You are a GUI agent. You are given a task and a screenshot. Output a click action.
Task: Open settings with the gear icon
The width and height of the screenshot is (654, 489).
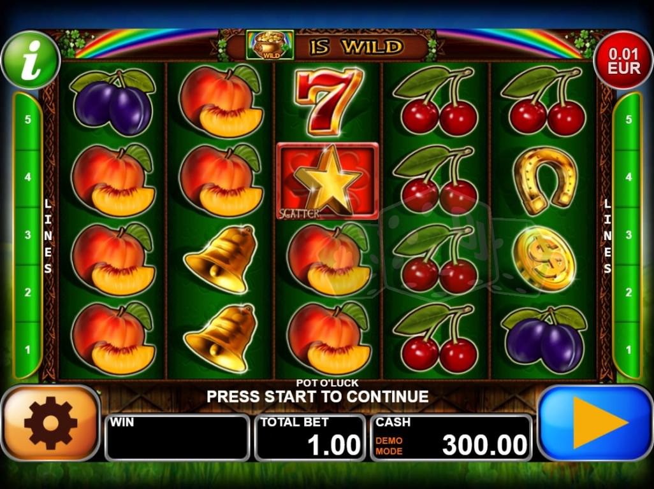(x=50, y=423)
